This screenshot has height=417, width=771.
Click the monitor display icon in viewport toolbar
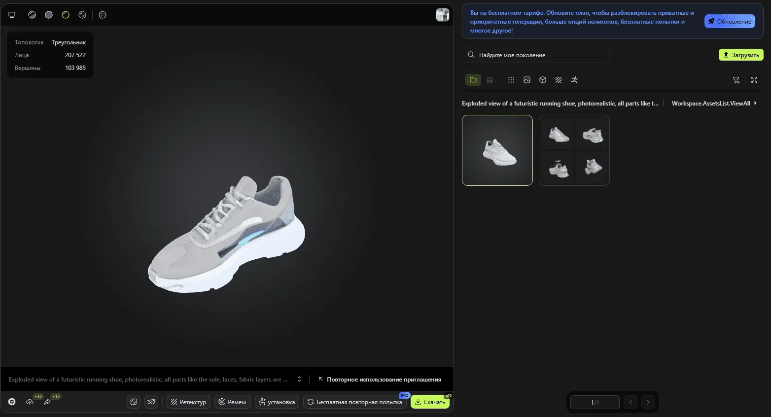[x=12, y=15]
